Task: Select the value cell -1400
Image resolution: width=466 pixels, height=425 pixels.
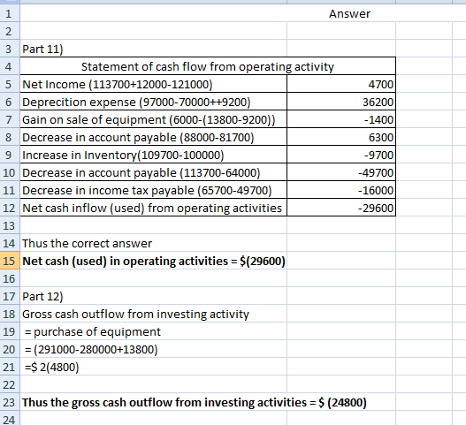Action: pos(341,119)
